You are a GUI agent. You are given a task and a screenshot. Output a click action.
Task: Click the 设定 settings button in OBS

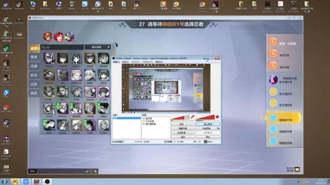[x=183, y=124]
